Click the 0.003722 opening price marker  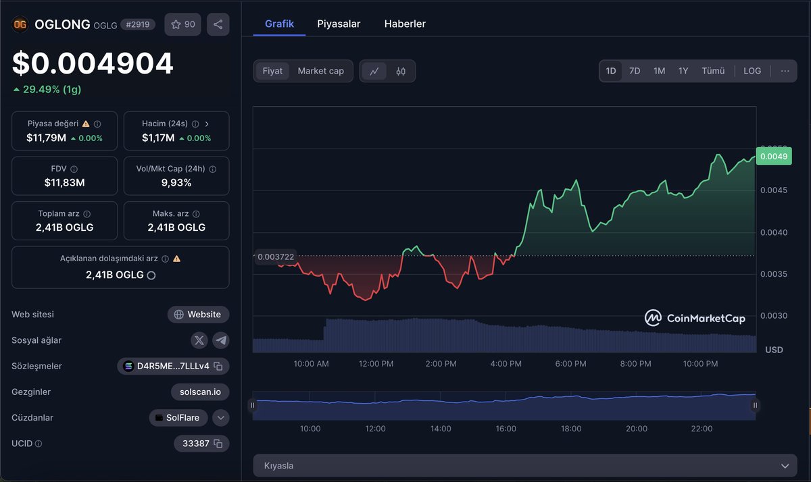pyautogui.click(x=276, y=257)
